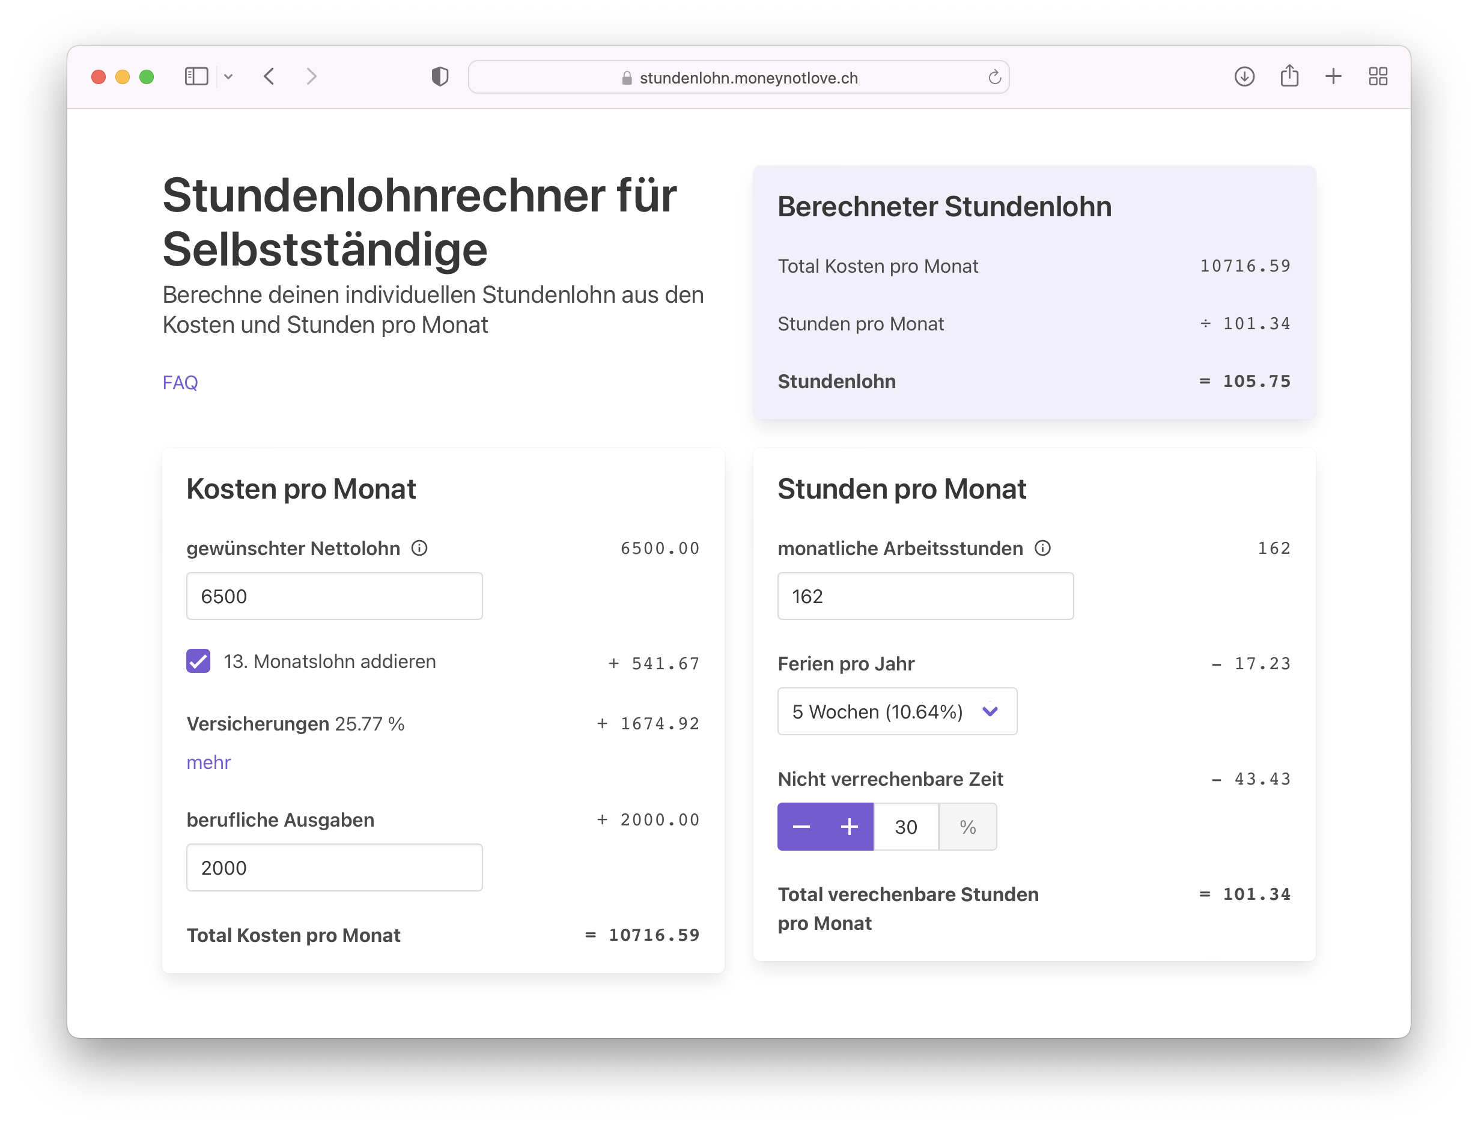Minimize the Safari window
The width and height of the screenshot is (1478, 1127).
123,76
